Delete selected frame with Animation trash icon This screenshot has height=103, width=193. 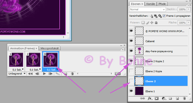pyautogui.click(x=72, y=74)
